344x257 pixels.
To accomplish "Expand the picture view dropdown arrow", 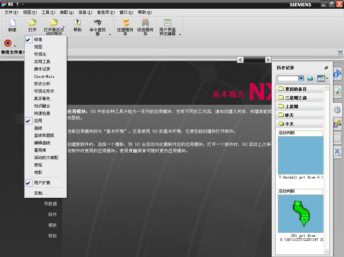I will 327,79.
